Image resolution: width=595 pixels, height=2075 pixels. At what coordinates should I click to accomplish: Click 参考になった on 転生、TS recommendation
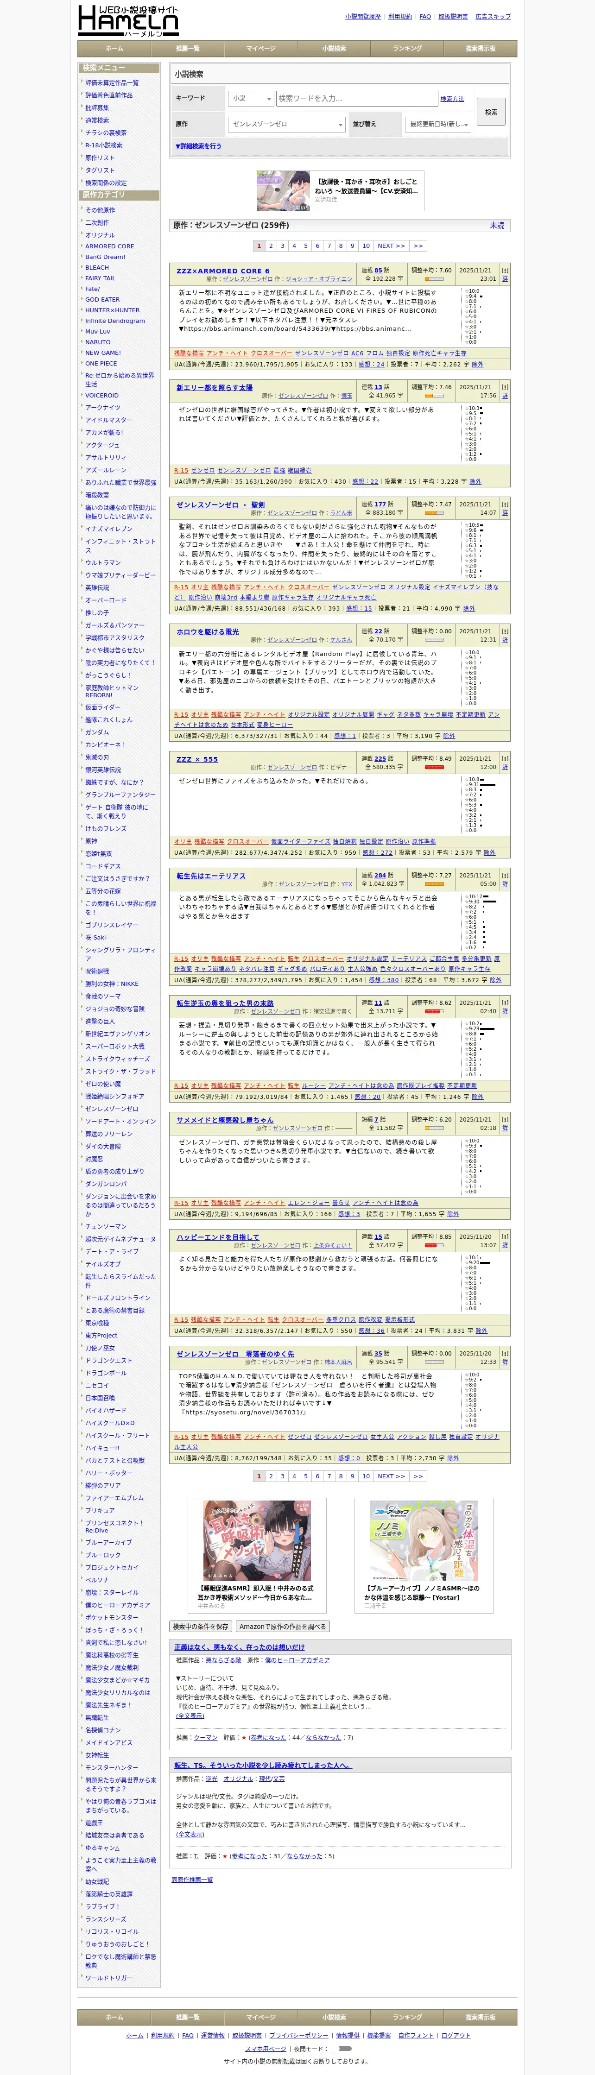click(x=250, y=1855)
